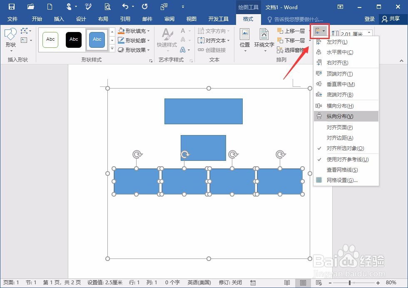Run spelling and grammar check icon
Viewport: 408px width, 288px height.
(x=88, y=7)
